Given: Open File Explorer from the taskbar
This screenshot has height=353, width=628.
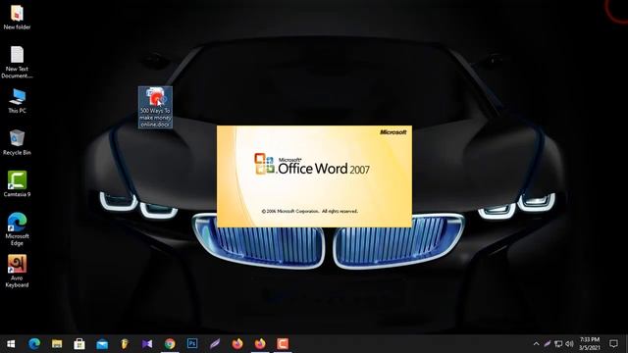Looking at the screenshot, I should tap(57, 344).
